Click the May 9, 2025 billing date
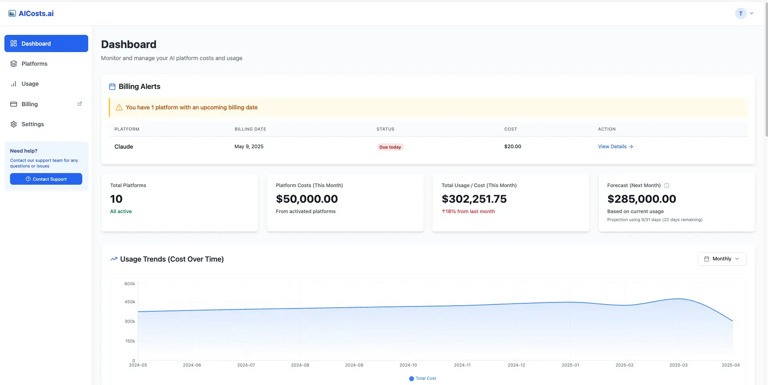Image resolution: width=768 pixels, height=385 pixels. [249, 147]
